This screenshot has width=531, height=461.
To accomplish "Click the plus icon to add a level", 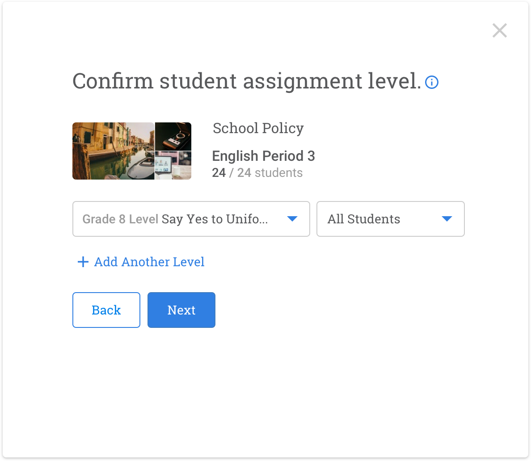I will pyautogui.click(x=83, y=262).
